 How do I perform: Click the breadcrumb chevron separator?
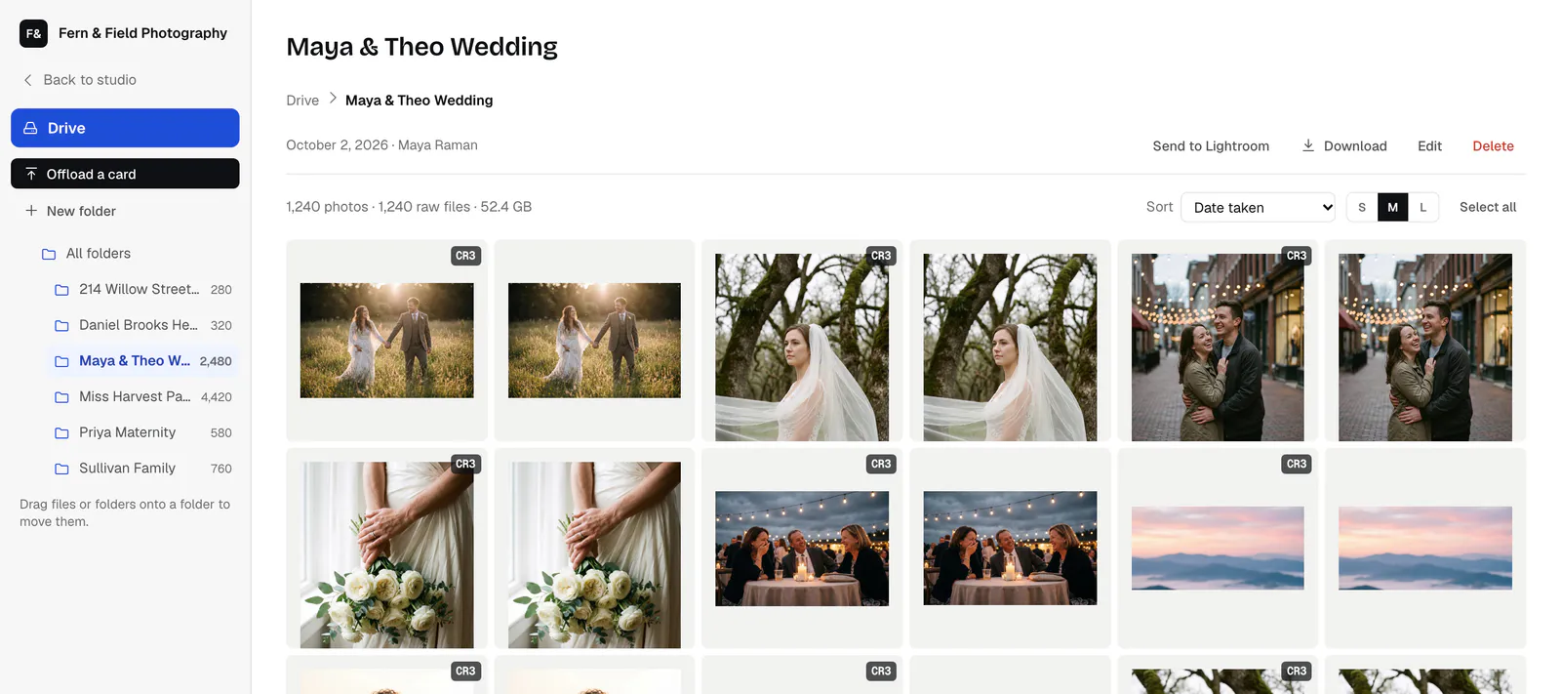pos(333,99)
